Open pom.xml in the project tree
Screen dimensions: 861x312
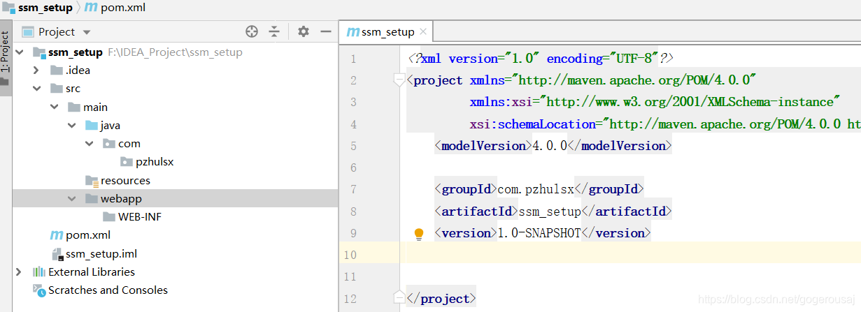click(88, 235)
